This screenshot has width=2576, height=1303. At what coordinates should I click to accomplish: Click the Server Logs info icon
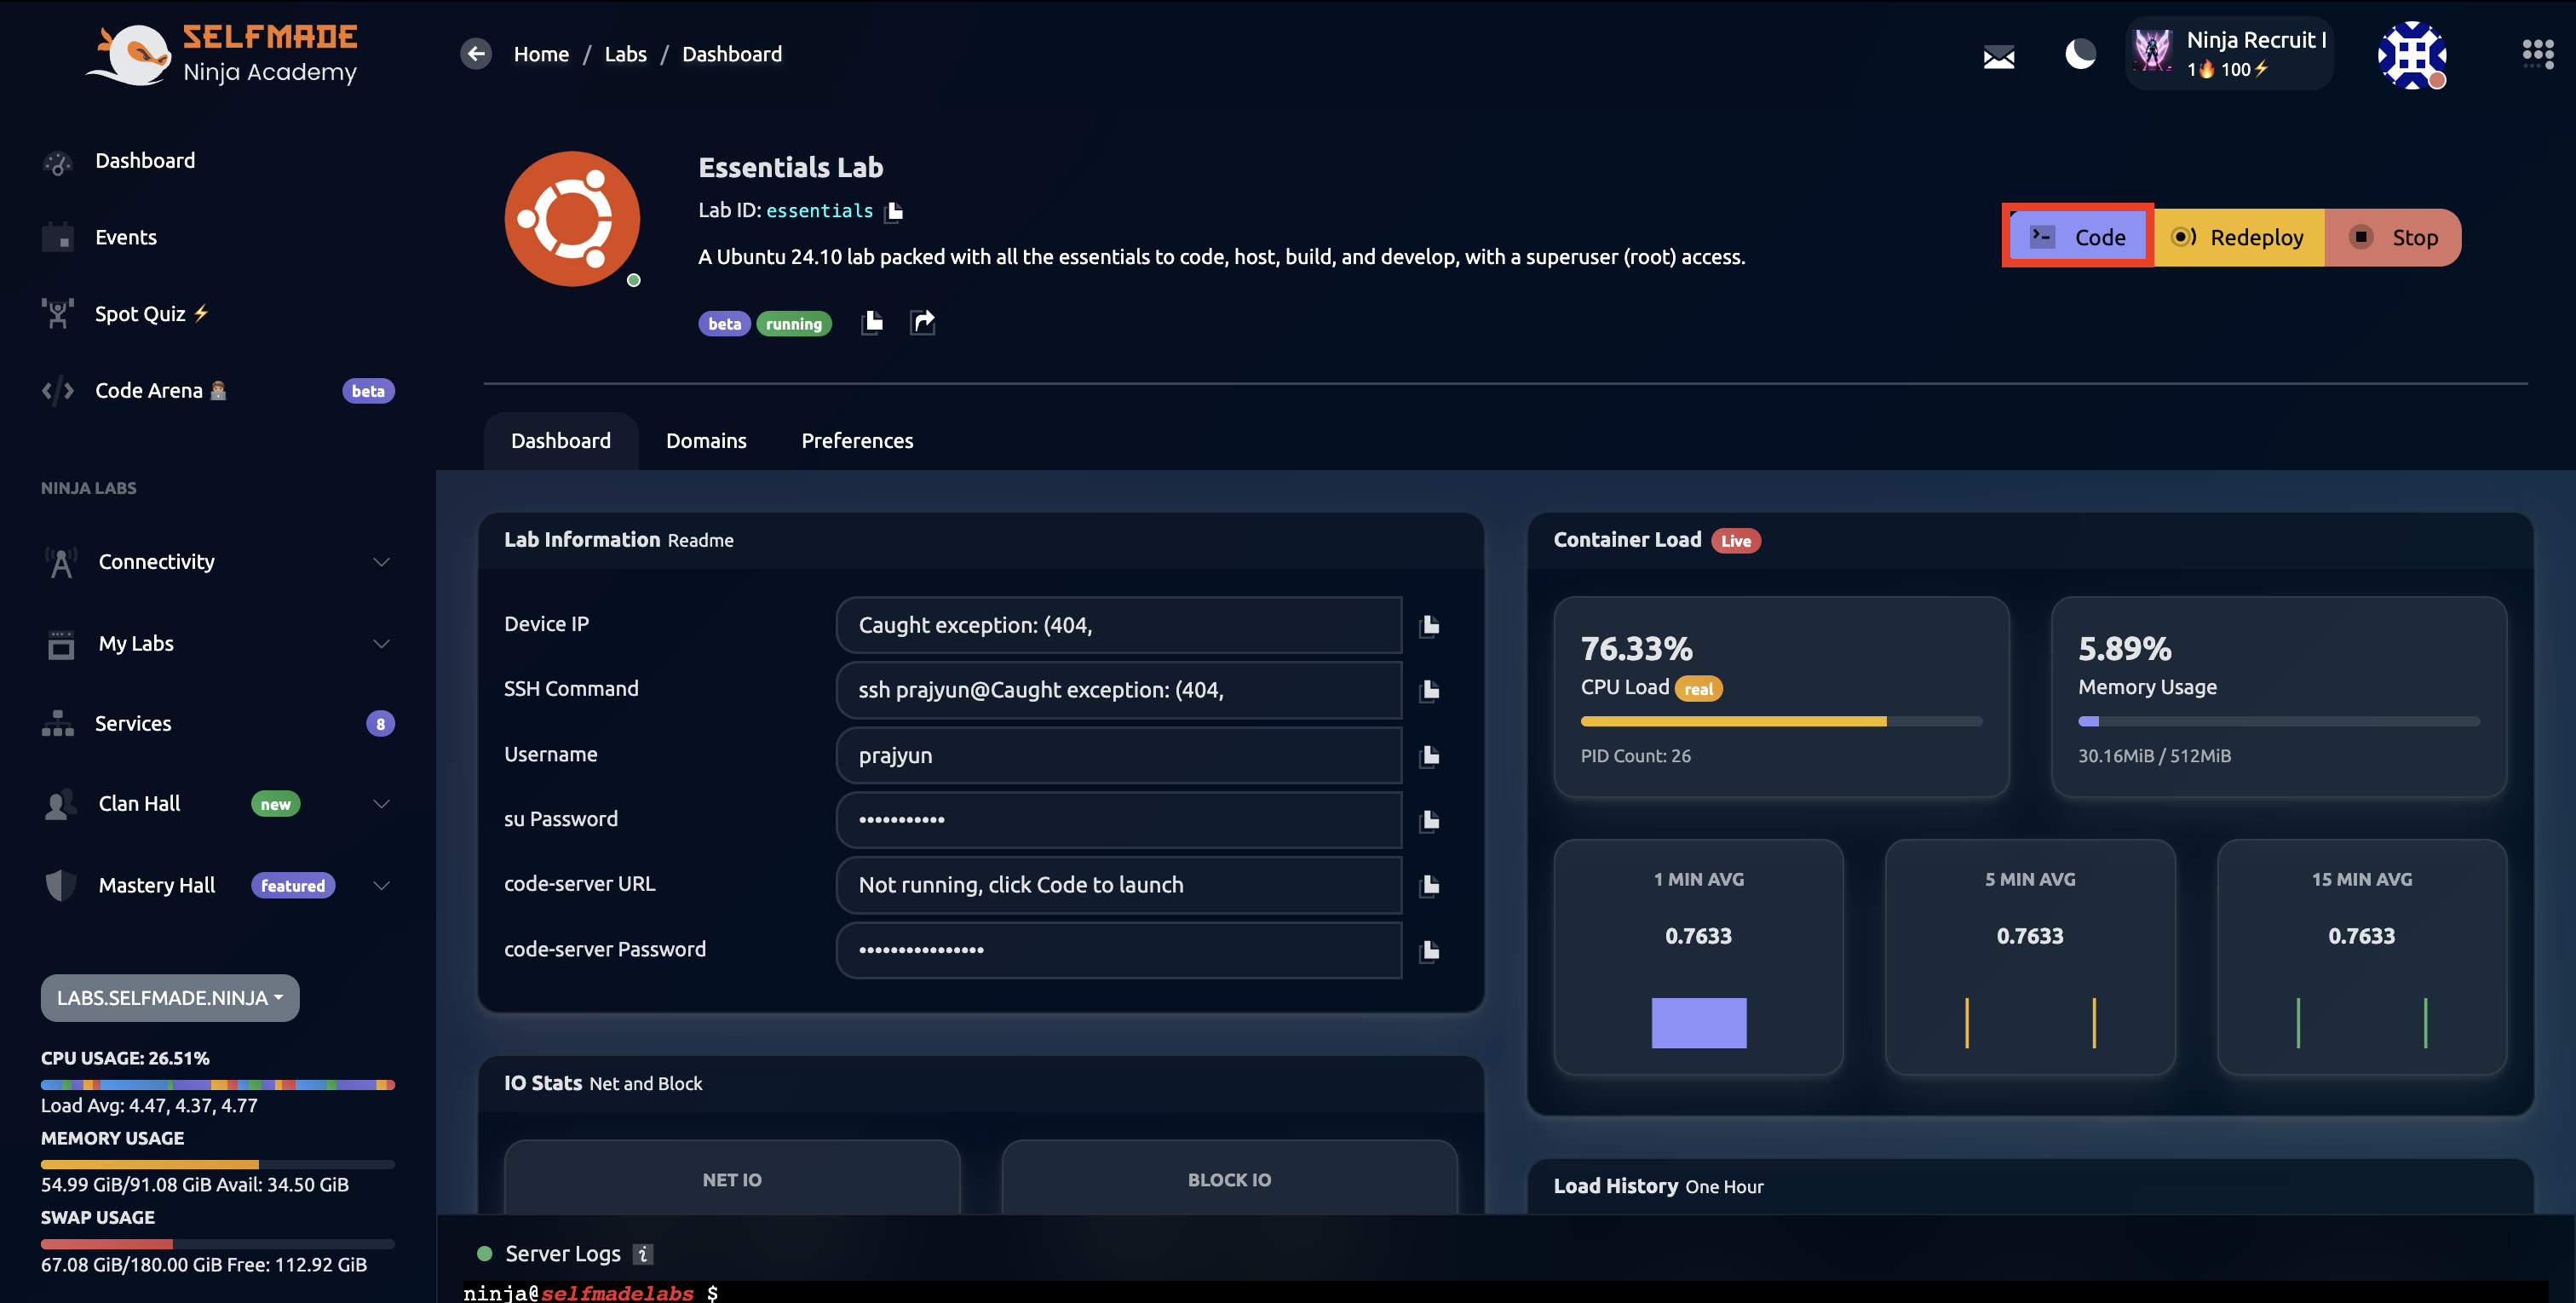(x=643, y=1254)
